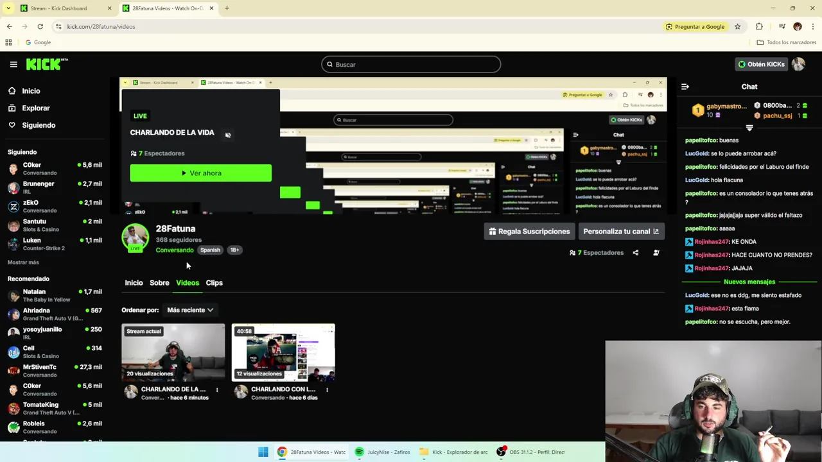Expand the chat leaderboard chevron

(x=749, y=128)
